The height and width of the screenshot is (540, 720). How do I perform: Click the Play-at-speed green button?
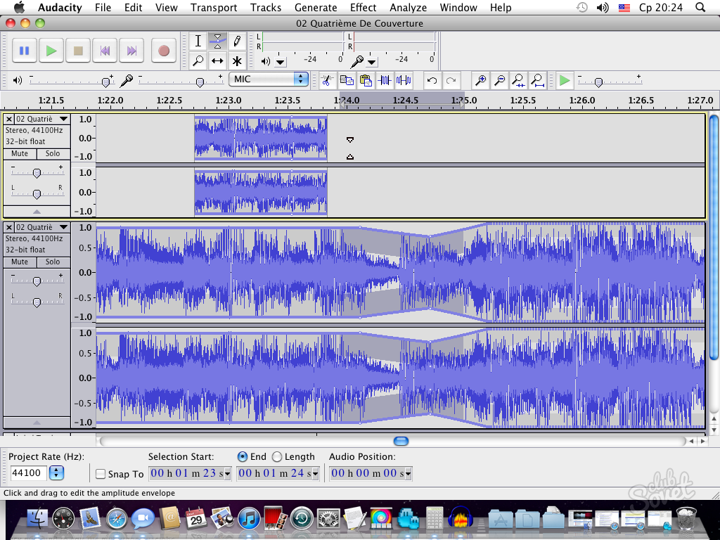(x=565, y=81)
